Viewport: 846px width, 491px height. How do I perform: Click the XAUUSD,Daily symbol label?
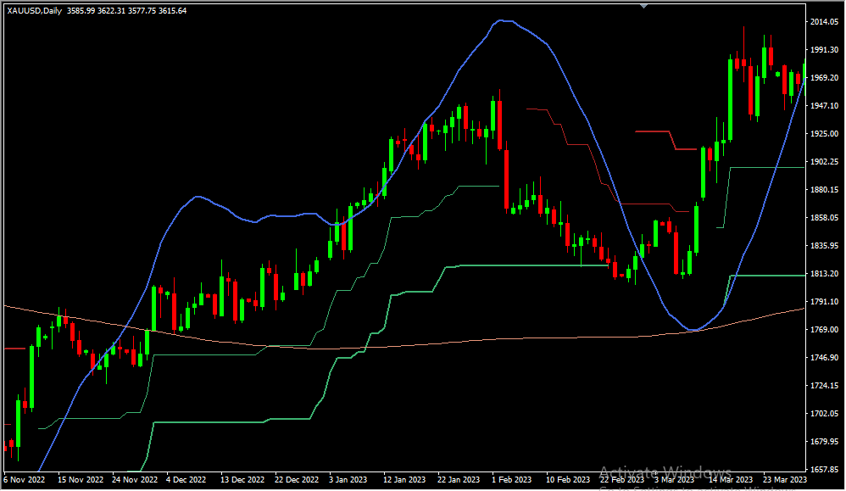coord(34,11)
